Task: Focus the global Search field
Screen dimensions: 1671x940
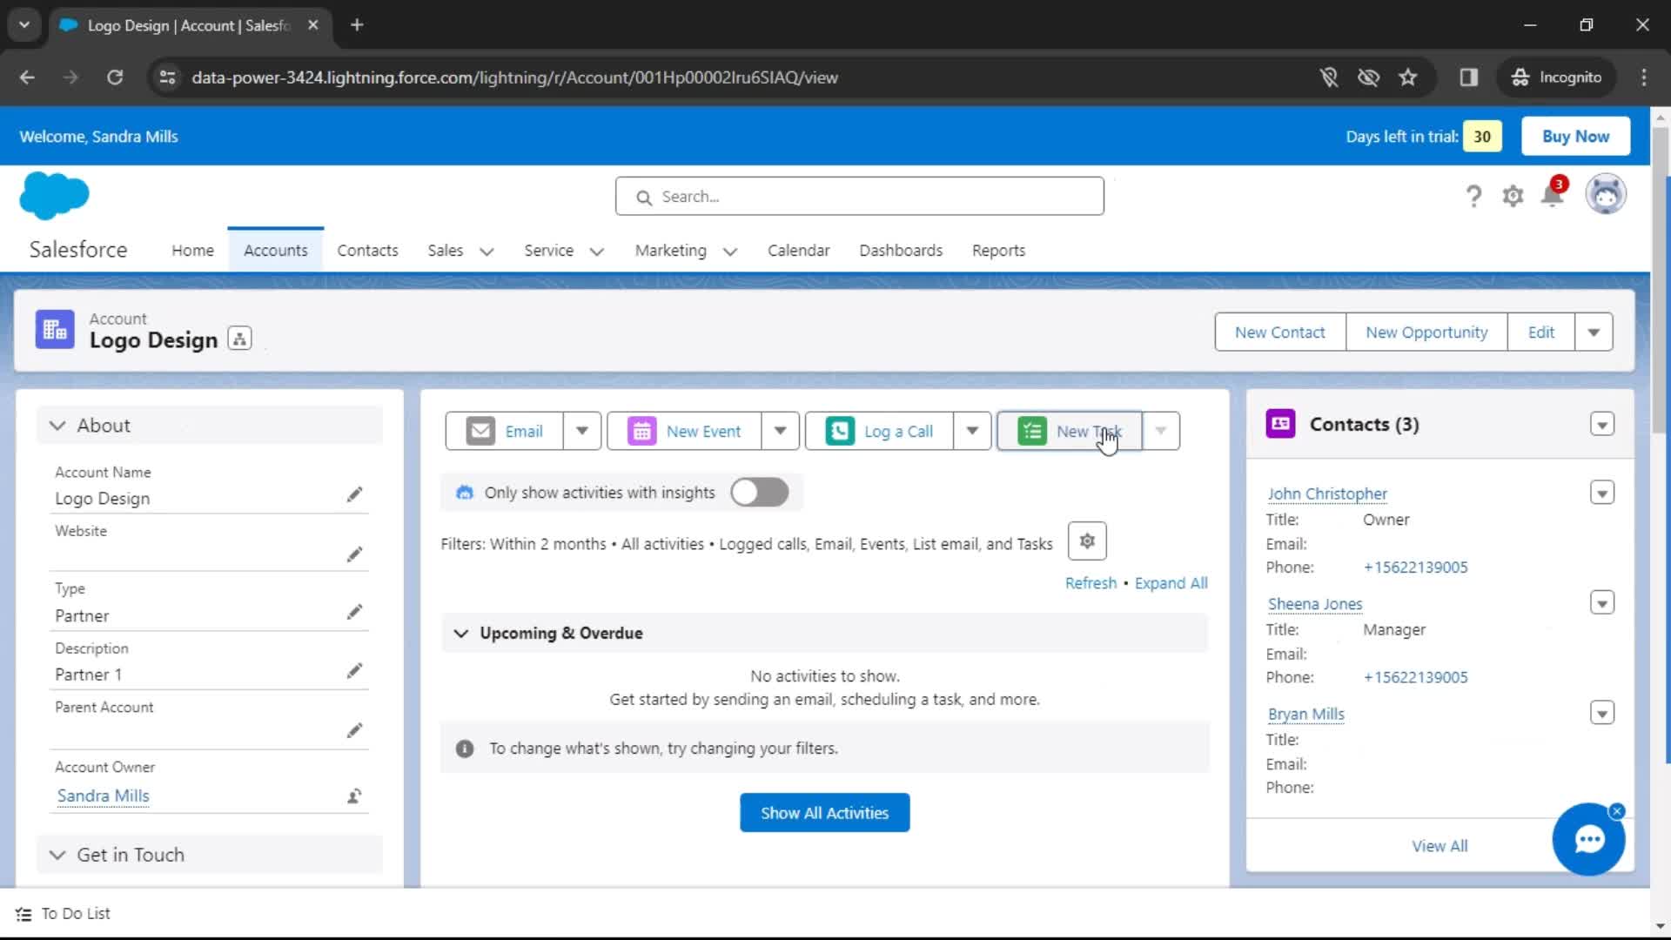Action: [860, 197]
